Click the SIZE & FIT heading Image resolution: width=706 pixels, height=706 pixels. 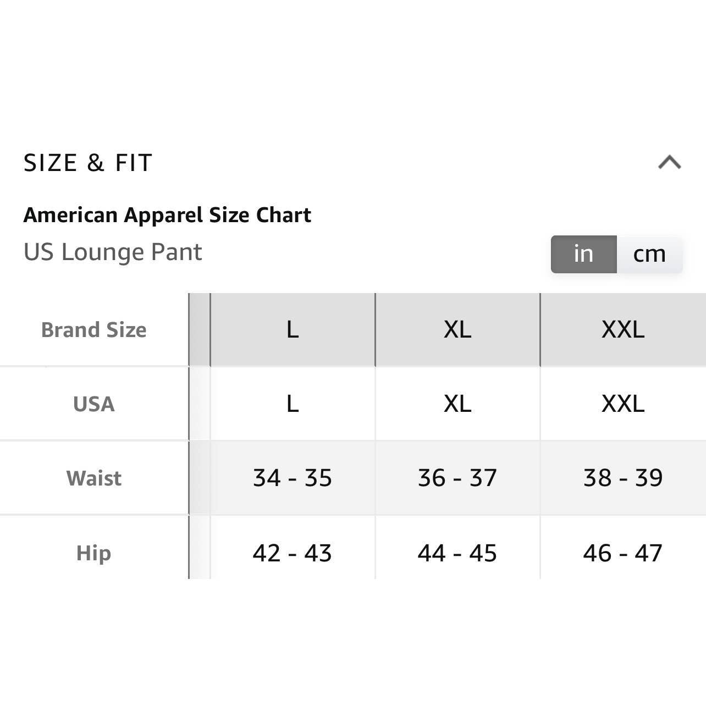[88, 163]
